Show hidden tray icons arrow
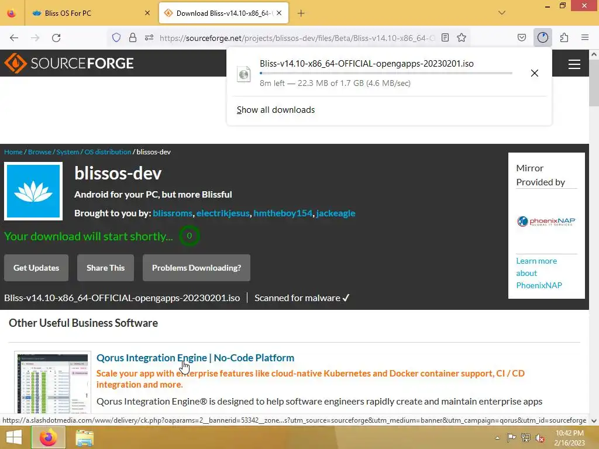 (497, 438)
